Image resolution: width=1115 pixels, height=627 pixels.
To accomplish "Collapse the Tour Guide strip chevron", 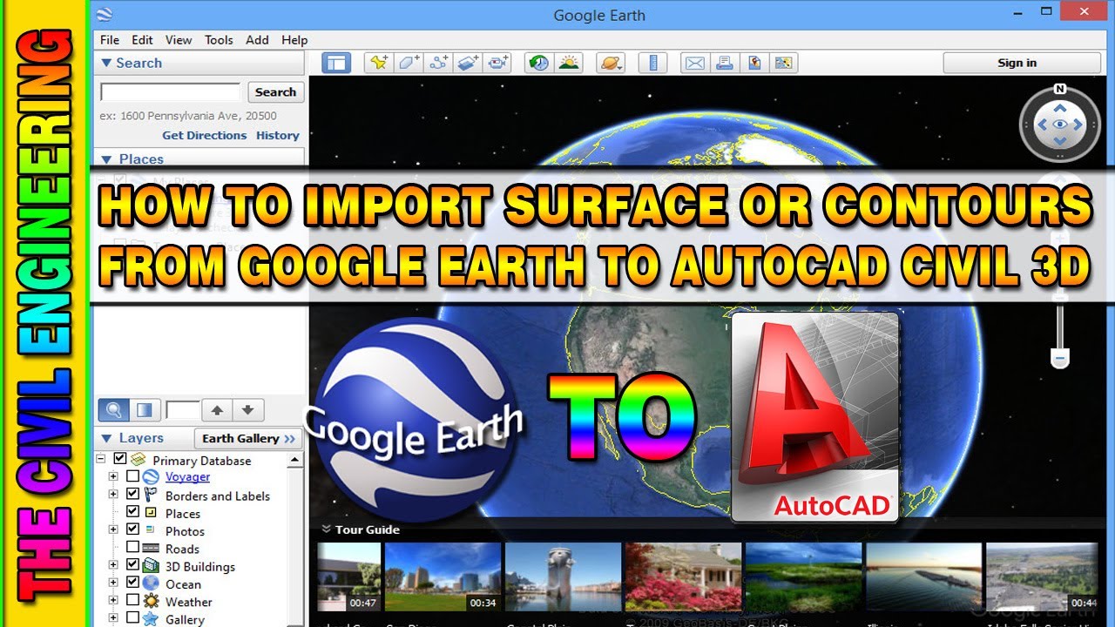I will tap(326, 529).
